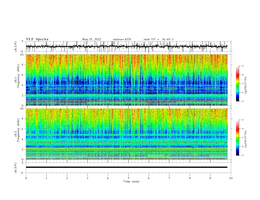Select the date "May 25, 2022"
This screenshot has height=200, width=260.
coord(92,39)
